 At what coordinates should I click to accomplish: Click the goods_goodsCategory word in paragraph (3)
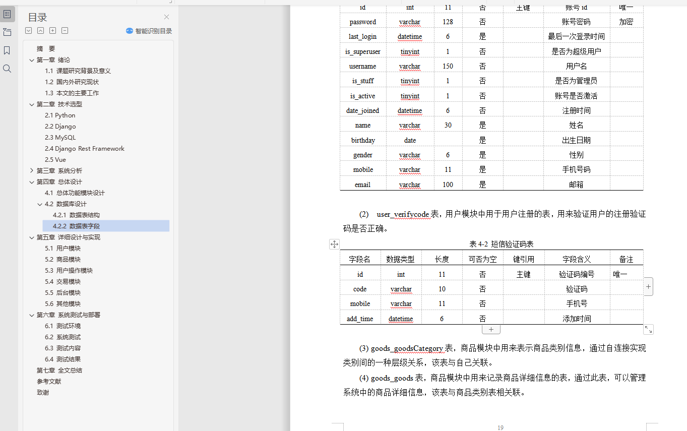coord(407,348)
